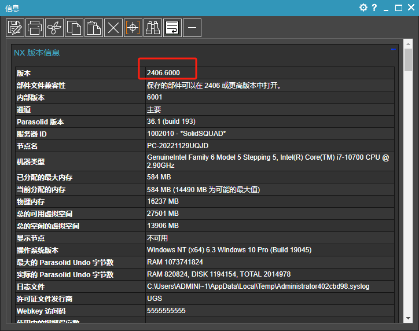Collapse the NX 版本信息 section arrow

[394, 50]
